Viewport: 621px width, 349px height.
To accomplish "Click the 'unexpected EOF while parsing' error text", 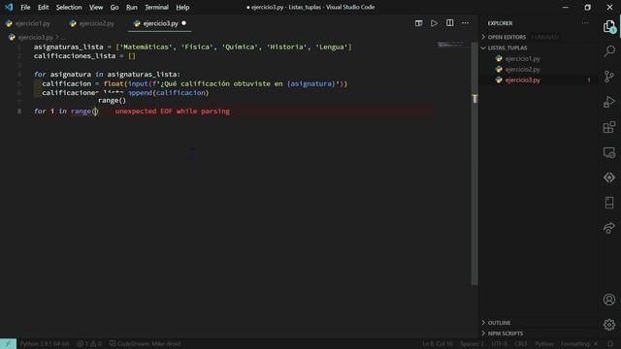I will [173, 111].
